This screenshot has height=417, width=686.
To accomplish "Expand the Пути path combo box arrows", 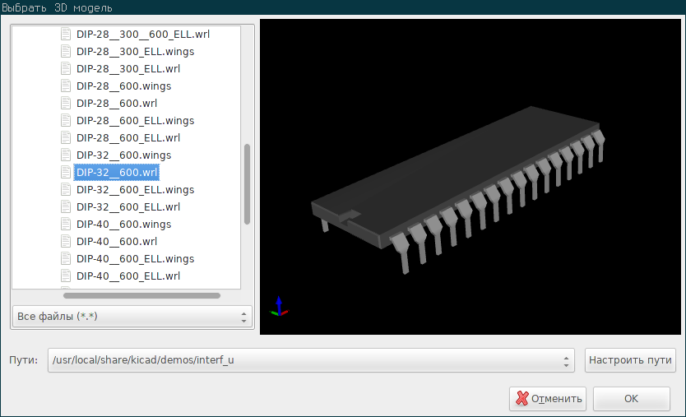I will point(566,360).
